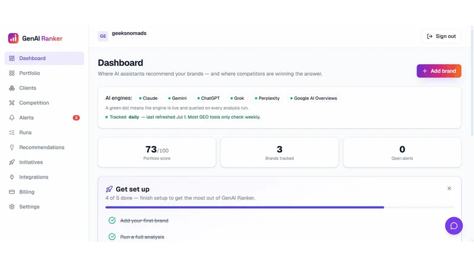Viewport: 474px width, 267px height.
Task: Select the Grok engine chip
Action: pos(238,98)
